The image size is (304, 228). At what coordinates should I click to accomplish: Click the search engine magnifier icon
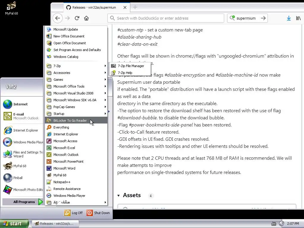coord(232,18)
